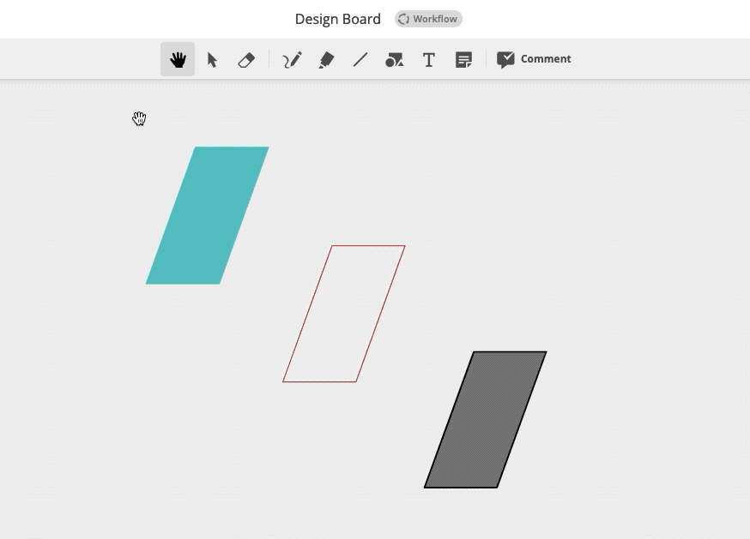Image resolution: width=750 pixels, height=539 pixels.
Task: Open the Shapes tool
Action: click(394, 58)
